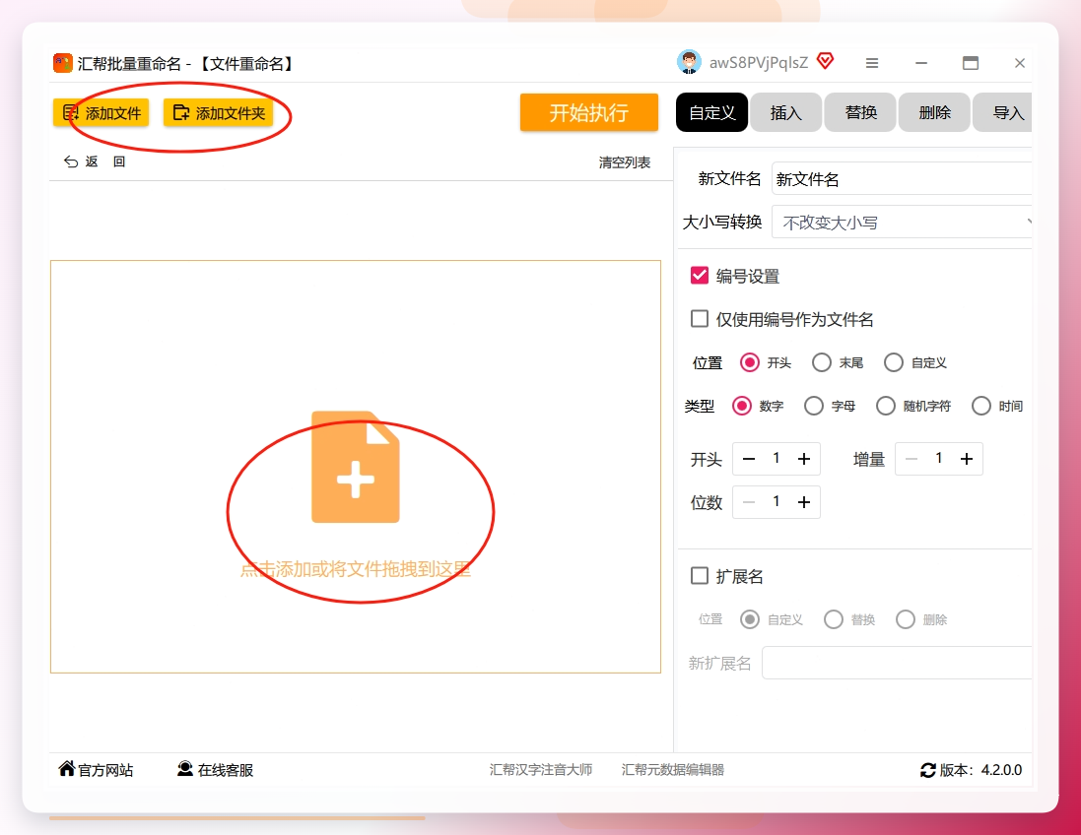Click the 新文件名 input field

[902, 179]
